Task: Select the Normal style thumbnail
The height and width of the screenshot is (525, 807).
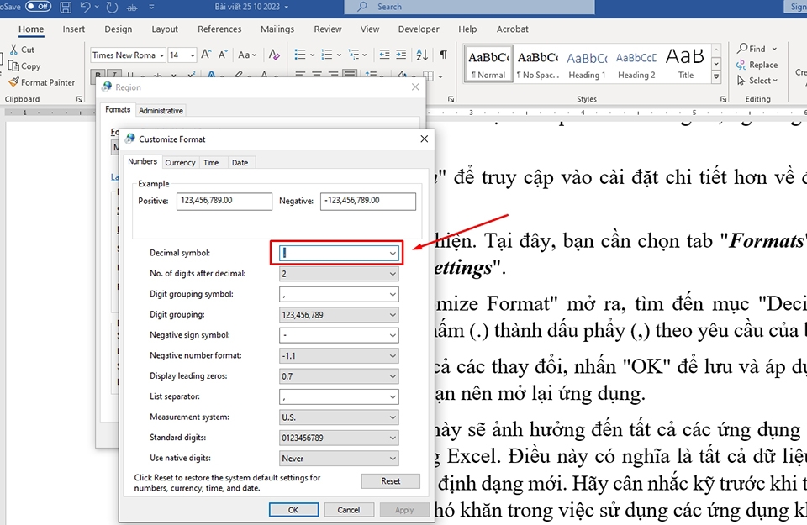Action: point(488,64)
